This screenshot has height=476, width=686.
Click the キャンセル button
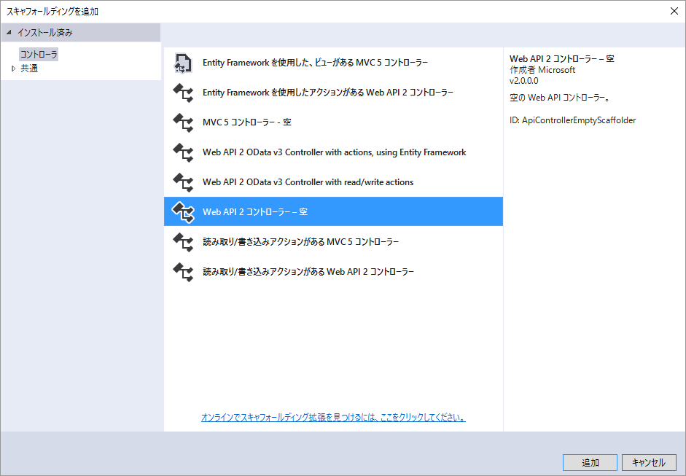click(648, 462)
